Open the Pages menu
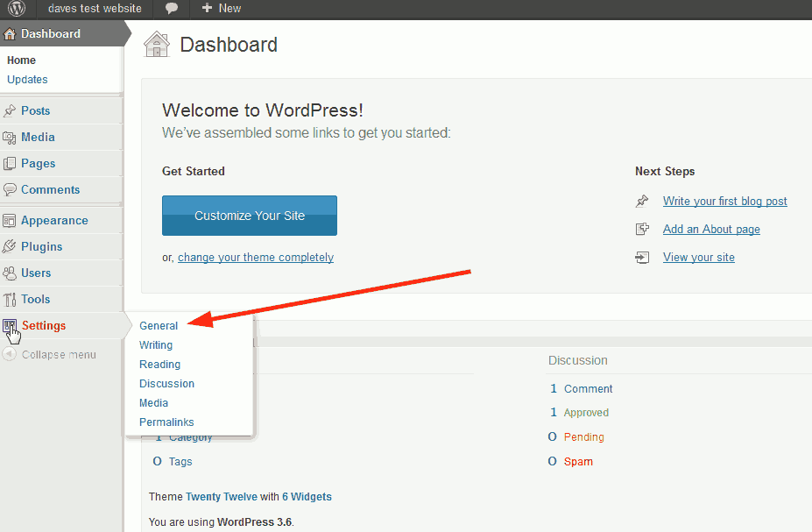Image resolution: width=812 pixels, height=532 pixels. pos(39,164)
